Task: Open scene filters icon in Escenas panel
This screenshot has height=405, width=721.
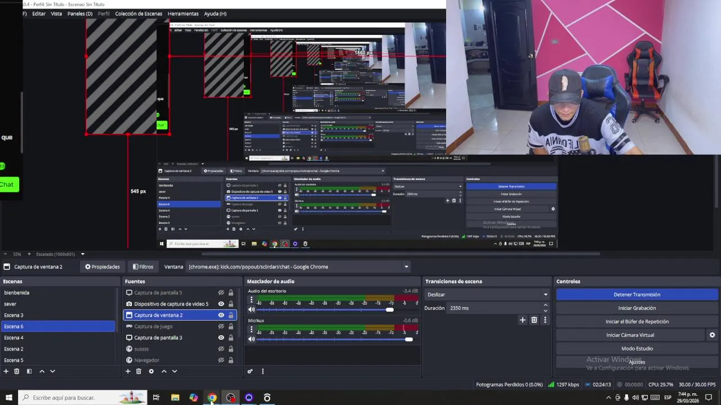Action: [29, 371]
